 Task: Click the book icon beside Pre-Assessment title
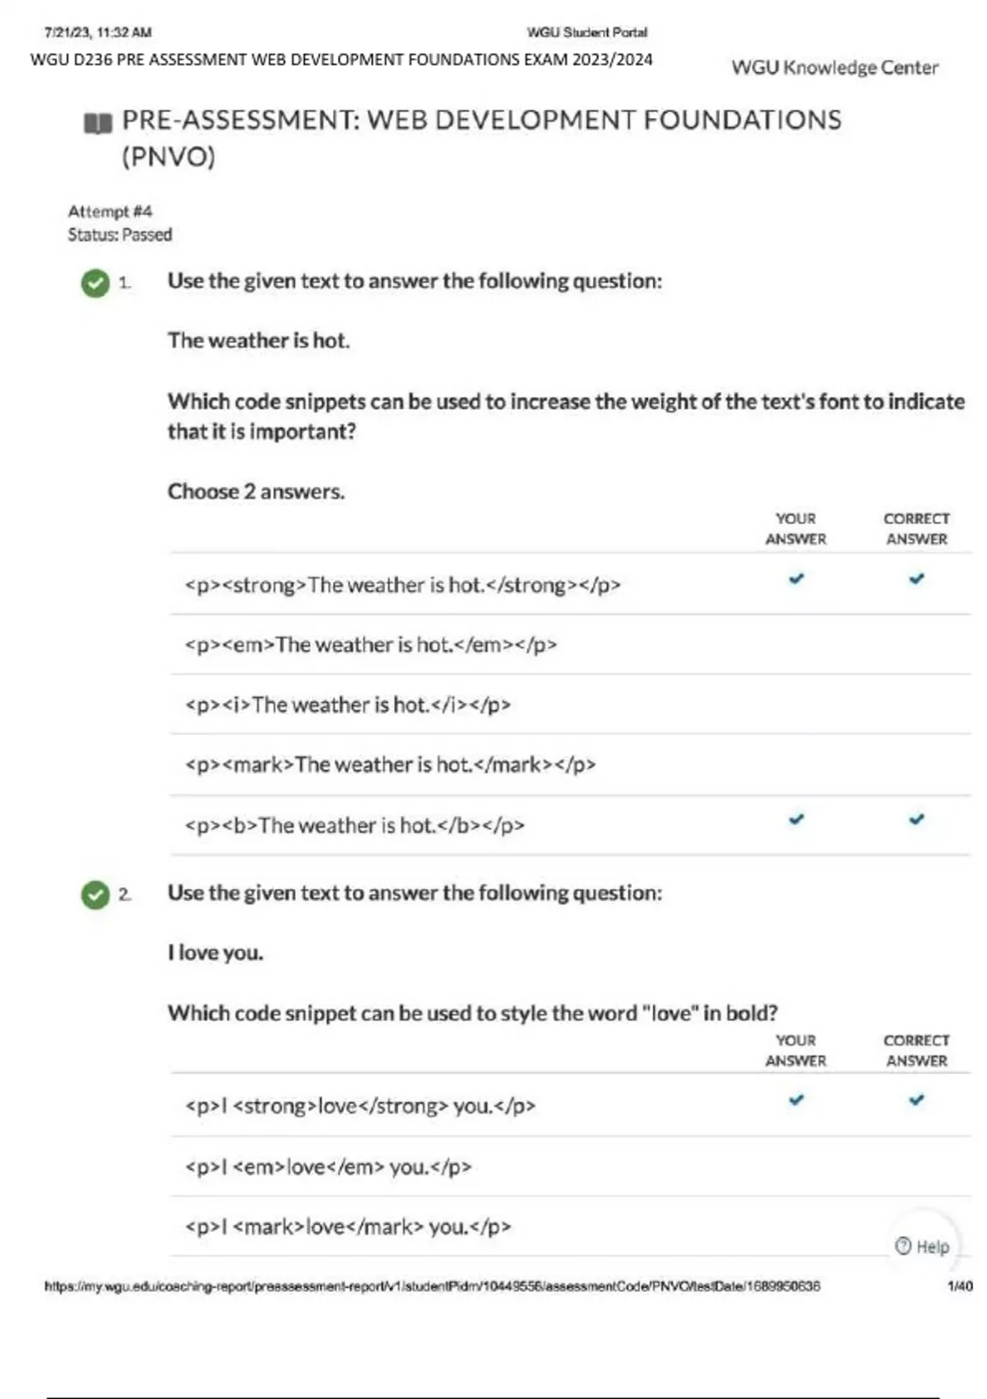pos(98,123)
